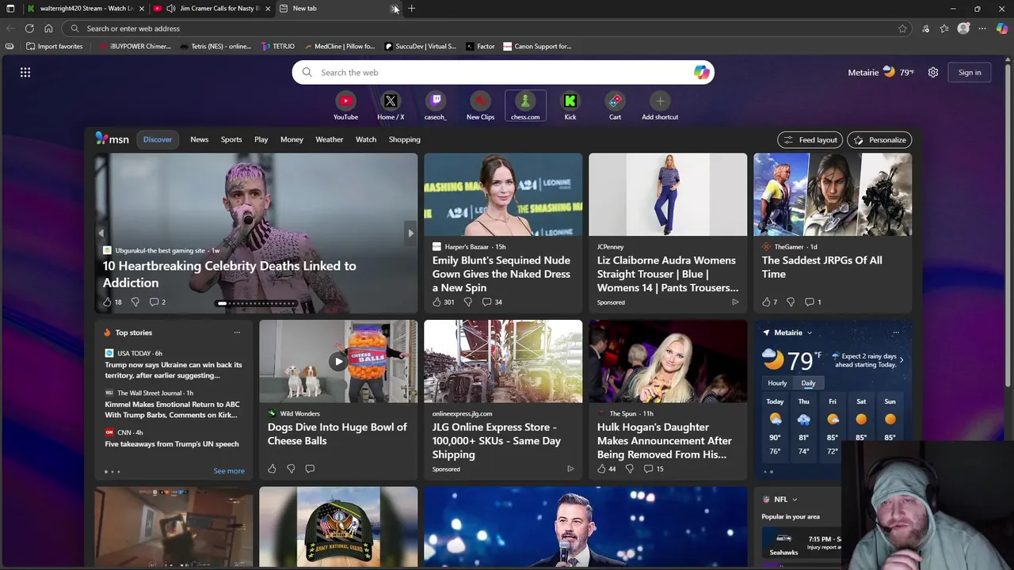Screen dimensions: 1014x570
Task: Select the Weather tab in feed menu
Action: pyautogui.click(x=330, y=139)
